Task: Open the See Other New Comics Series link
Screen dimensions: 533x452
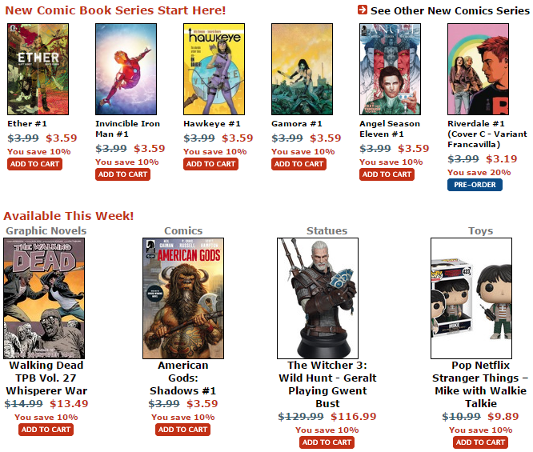Action: click(x=450, y=10)
